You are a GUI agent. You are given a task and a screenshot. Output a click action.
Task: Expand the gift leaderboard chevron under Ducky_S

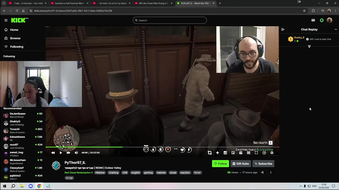(x=309, y=46)
